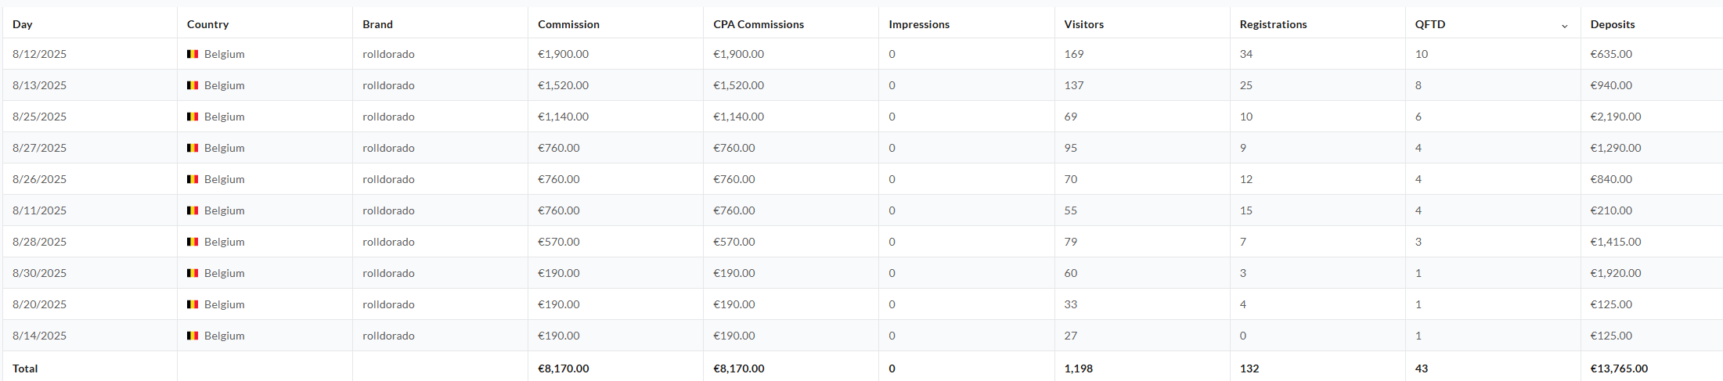Sort by the Commission column header

[568, 24]
